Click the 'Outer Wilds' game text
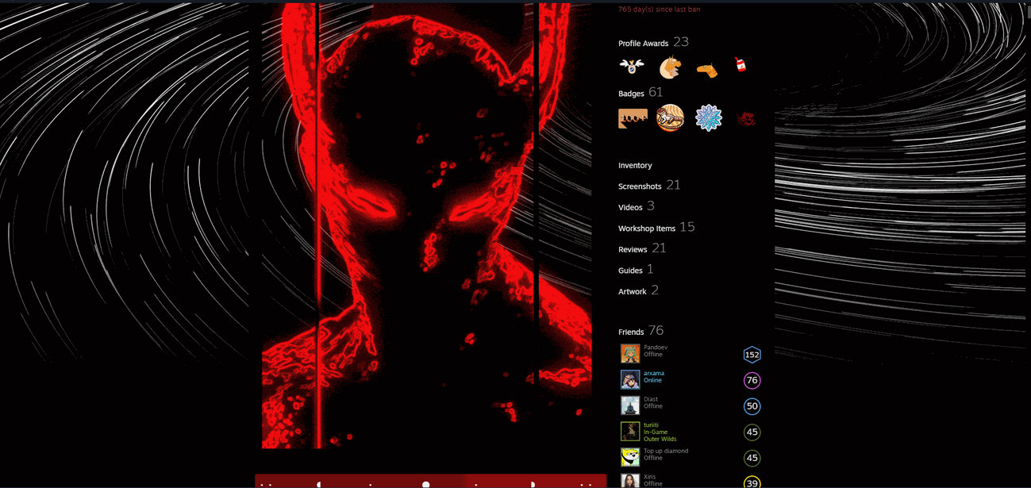Screen dimensions: 1031x488 point(660,439)
